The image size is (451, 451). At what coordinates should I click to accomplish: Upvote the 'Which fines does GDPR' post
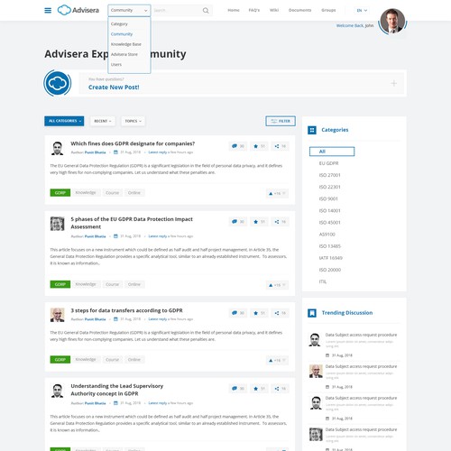click(x=271, y=194)
